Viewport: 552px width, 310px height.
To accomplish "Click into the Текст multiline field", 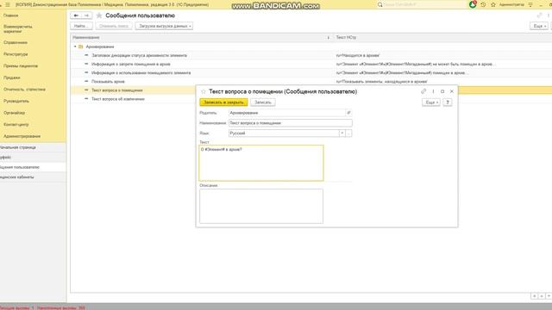I will click(261, 163).
